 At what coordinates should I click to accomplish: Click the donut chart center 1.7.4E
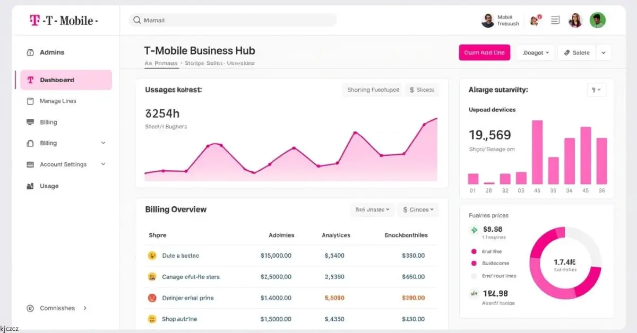click(x=565, y=262)
